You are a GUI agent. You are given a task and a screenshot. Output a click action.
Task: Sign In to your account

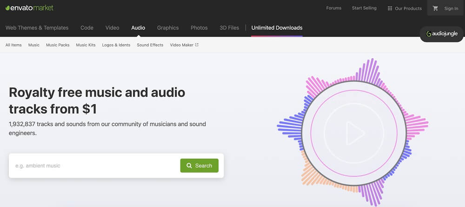coord(451,8)
